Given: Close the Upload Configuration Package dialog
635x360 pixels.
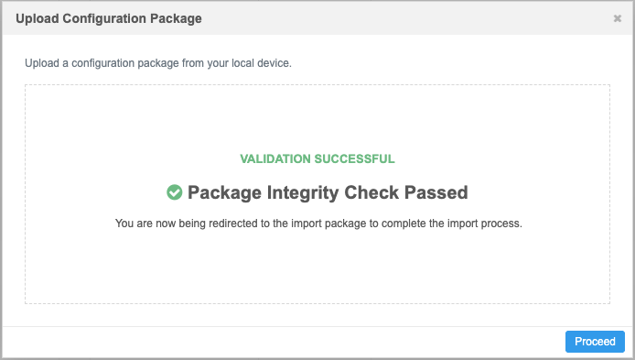Looking at the screenshot, I should 618,18.
